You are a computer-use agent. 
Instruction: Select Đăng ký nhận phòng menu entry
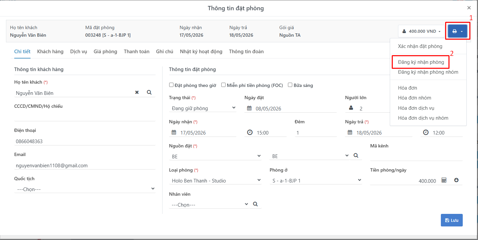pos(421,62)
